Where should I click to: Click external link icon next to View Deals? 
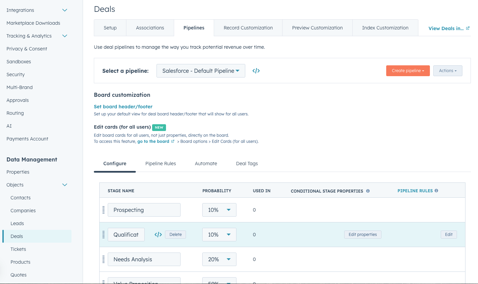(468, 28)
